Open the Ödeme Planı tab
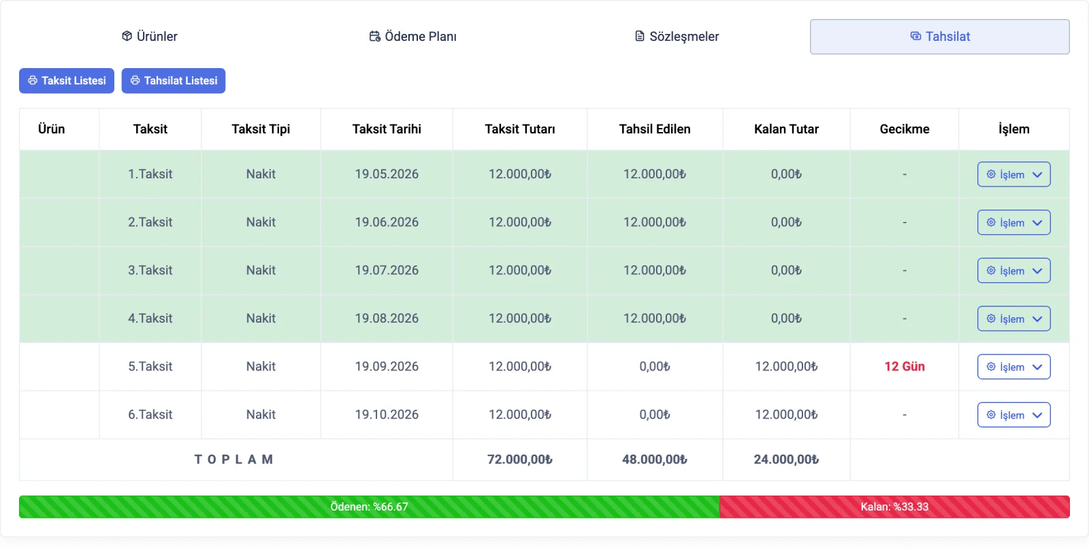The image size is (1089, 550). coord(412,37)
